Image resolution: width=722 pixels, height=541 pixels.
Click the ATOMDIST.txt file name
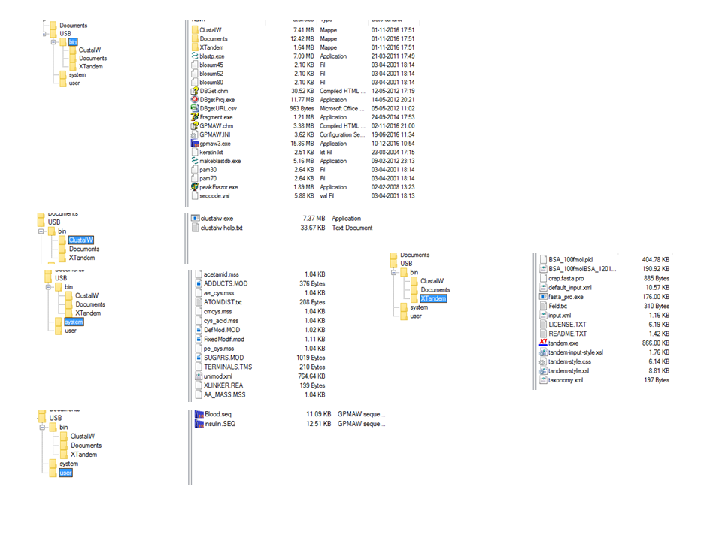pyautogui.click(x=223, y=302)
